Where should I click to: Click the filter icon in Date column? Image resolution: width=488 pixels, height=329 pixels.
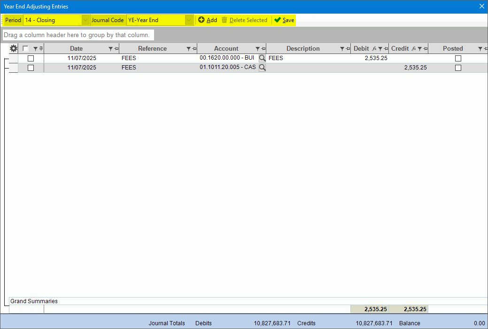(x=110, y=49)
